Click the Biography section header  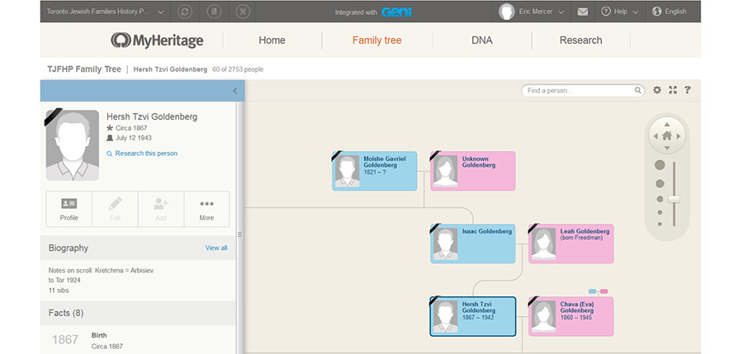click(138, 248)
